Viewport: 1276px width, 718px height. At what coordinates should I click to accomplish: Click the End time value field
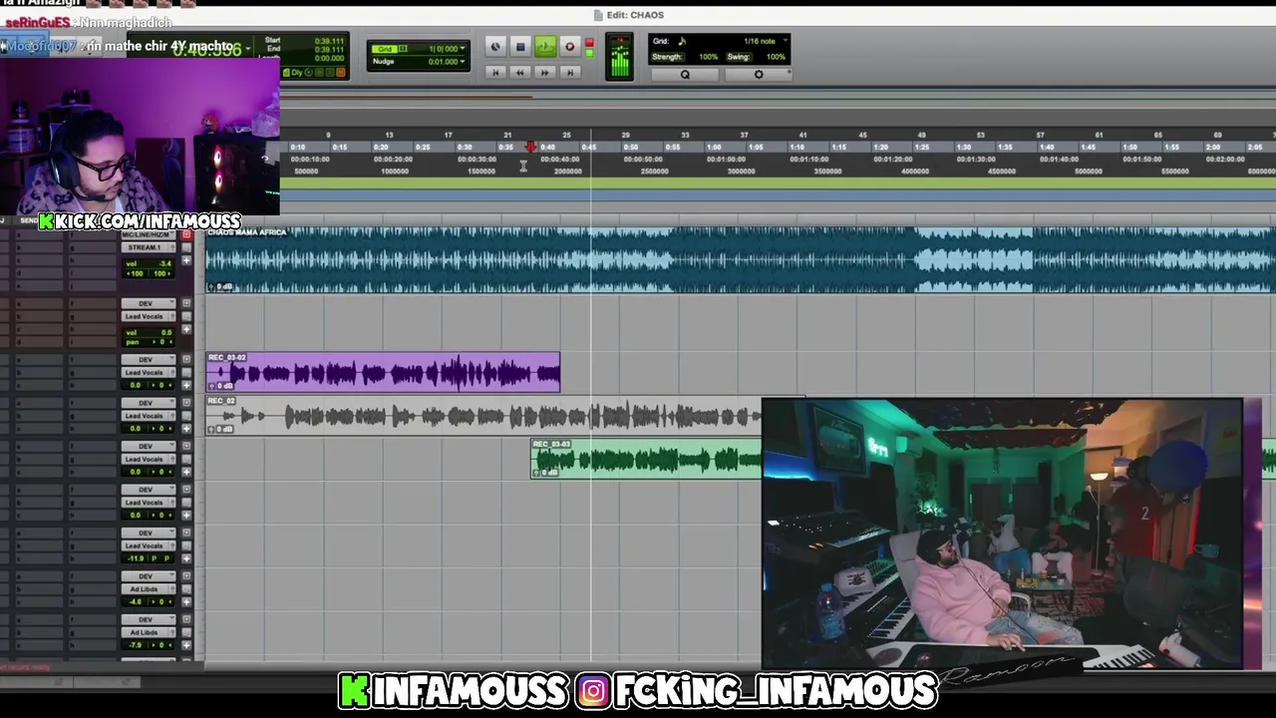(329, 49)
